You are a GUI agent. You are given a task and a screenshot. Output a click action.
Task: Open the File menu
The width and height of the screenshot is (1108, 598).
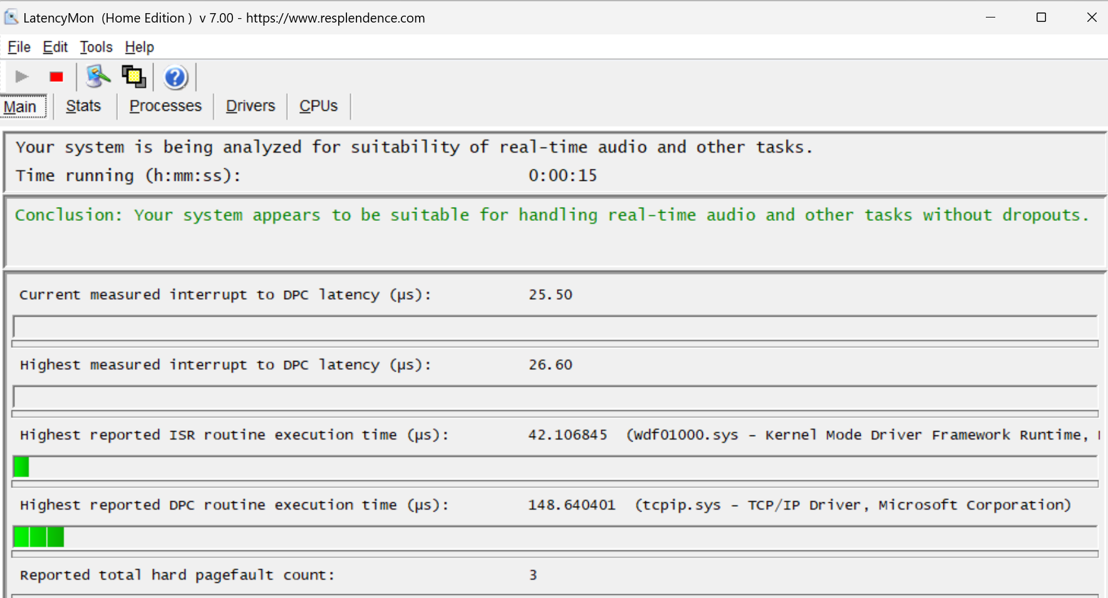pos(19,47)
